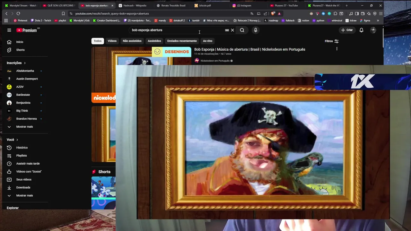
Task: Select the Ao vivo filter chip
Action: click(207, 41)
